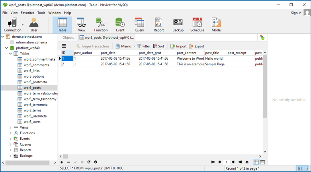Image resolution: width=311 pixels, height=172 pixels.
Task: Open the Connection dropdown arrow
Action: pyautogui.click(x=23, y=25)
